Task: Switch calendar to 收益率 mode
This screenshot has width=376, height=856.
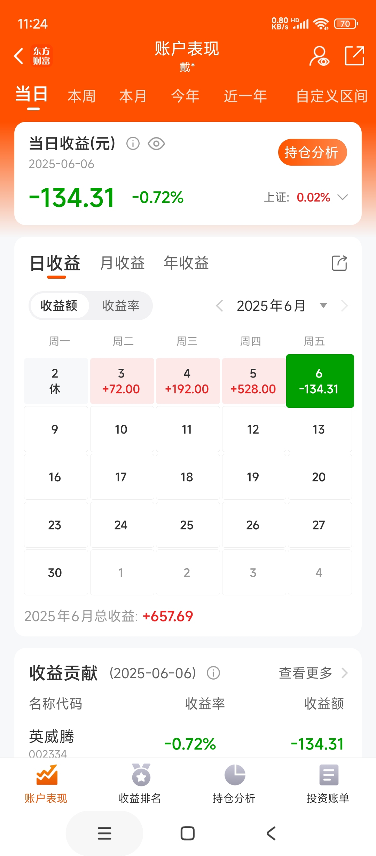Action: coord(121,306)
